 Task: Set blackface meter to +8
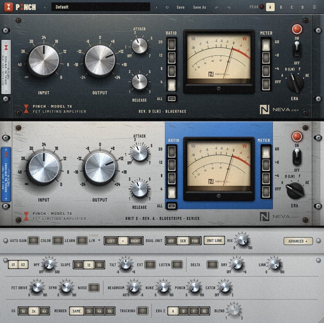[x=266, y=58]
